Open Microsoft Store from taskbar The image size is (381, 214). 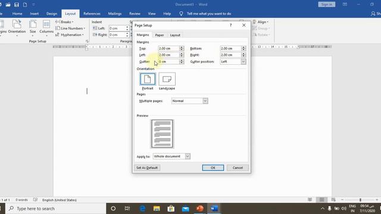click(x=171, y=209)
